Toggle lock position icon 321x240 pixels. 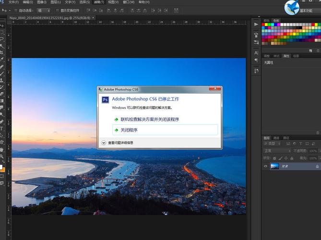[286, 158]
